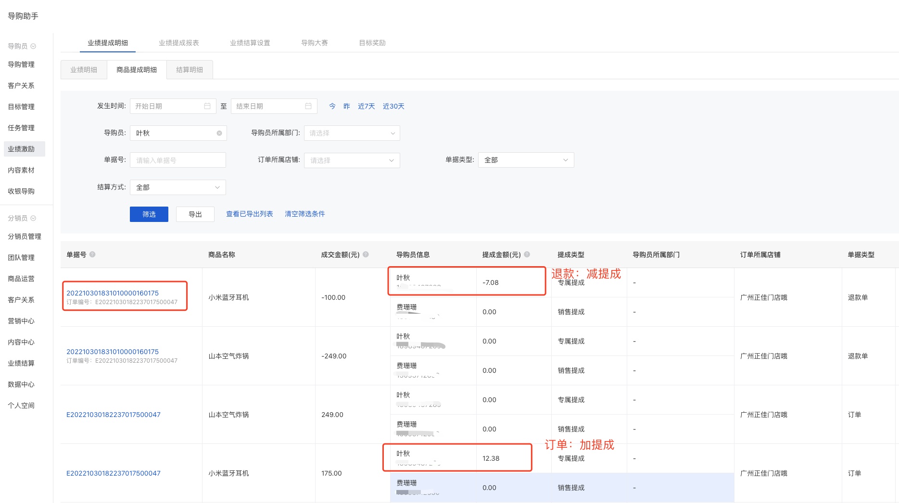Click help icon next to 成交金额(元) header
Viewport: 899px width, 503px height.
tap(366, 255)
